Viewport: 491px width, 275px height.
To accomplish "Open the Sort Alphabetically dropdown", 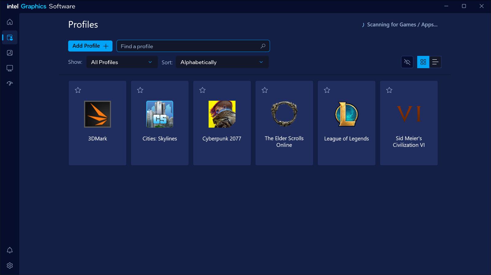I will click(x=222, y=62).
